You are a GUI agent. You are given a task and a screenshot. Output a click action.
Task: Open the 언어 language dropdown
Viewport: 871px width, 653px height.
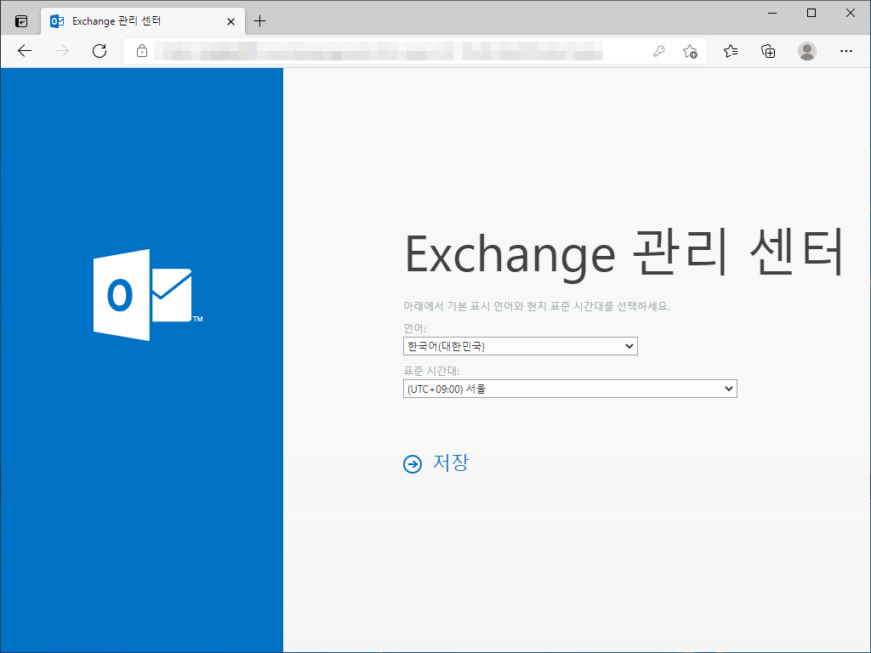coord(520,346)
